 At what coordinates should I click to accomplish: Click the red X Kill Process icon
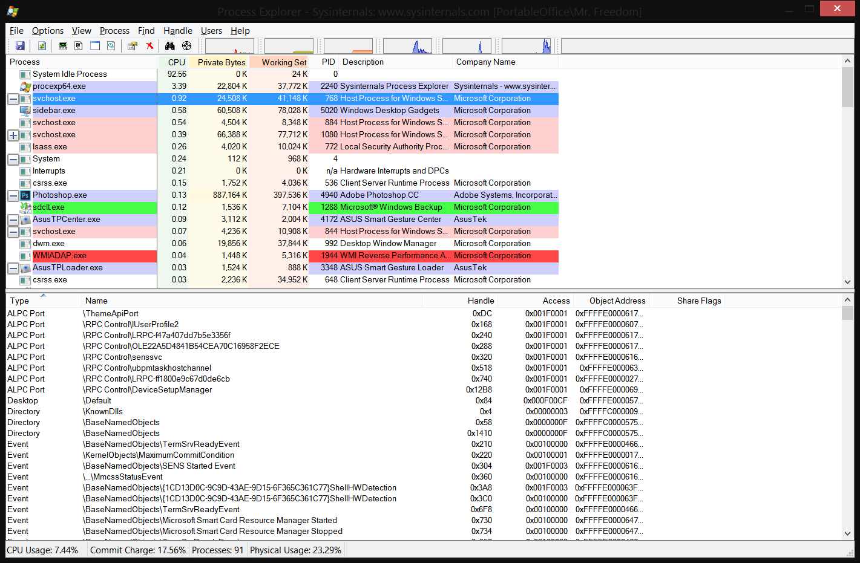coord(149,46)
